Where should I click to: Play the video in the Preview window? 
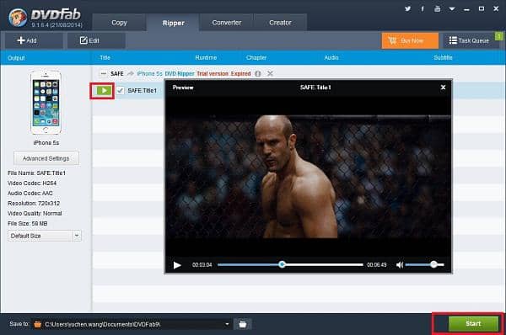177,265
